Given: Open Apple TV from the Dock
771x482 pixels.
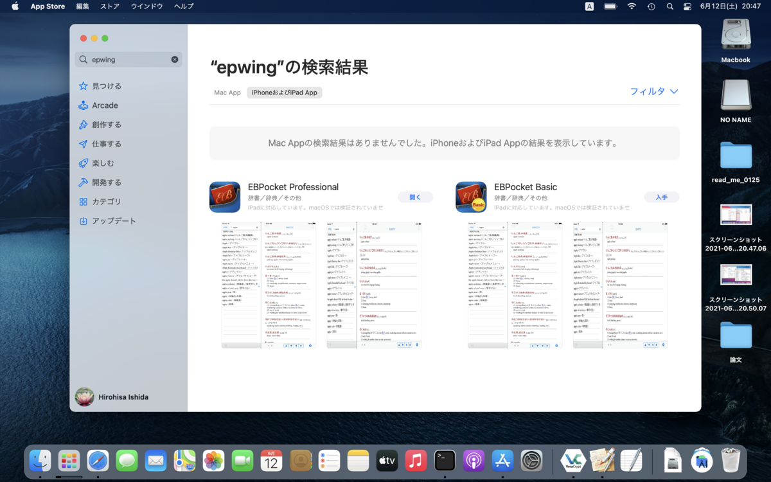Looking at the screenshot, I should pyautogui.click(x=387, y=460).
